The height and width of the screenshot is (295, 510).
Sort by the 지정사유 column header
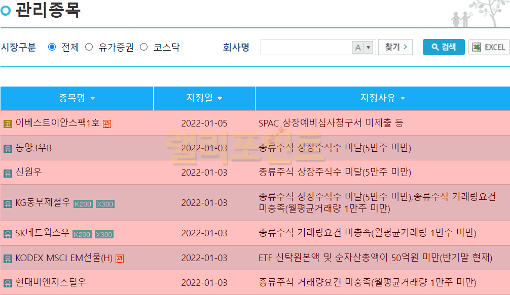point(382,98)
